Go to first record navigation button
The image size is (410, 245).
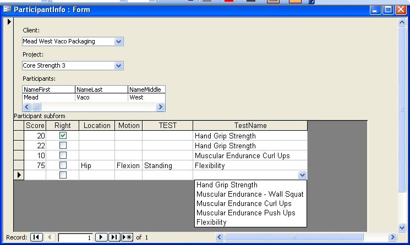pyautogui.click(x=36, y=237)
